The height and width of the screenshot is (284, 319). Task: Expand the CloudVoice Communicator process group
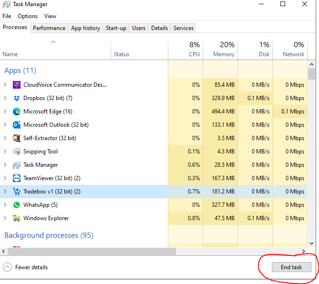5,85
